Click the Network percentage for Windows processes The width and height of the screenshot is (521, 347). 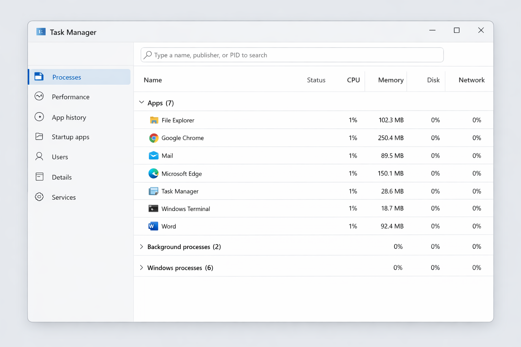[x=477, y=267]
